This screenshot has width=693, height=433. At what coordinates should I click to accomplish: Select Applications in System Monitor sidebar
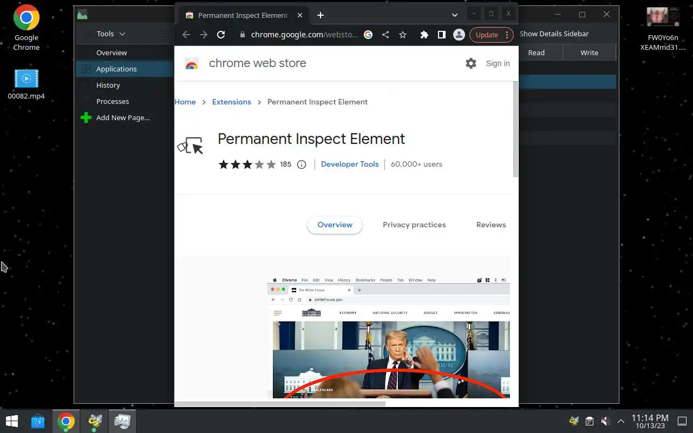tap(125, 69)
